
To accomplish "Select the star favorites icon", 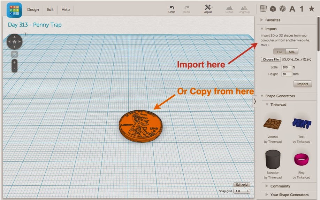I will pos(311,9).
